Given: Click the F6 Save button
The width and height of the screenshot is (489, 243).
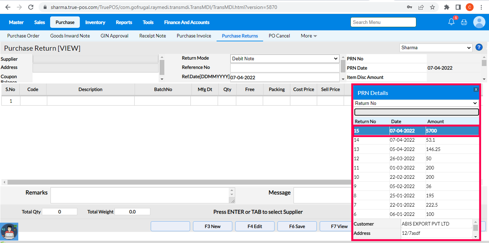Looking at the screenshot, I should tap(297, 226).
